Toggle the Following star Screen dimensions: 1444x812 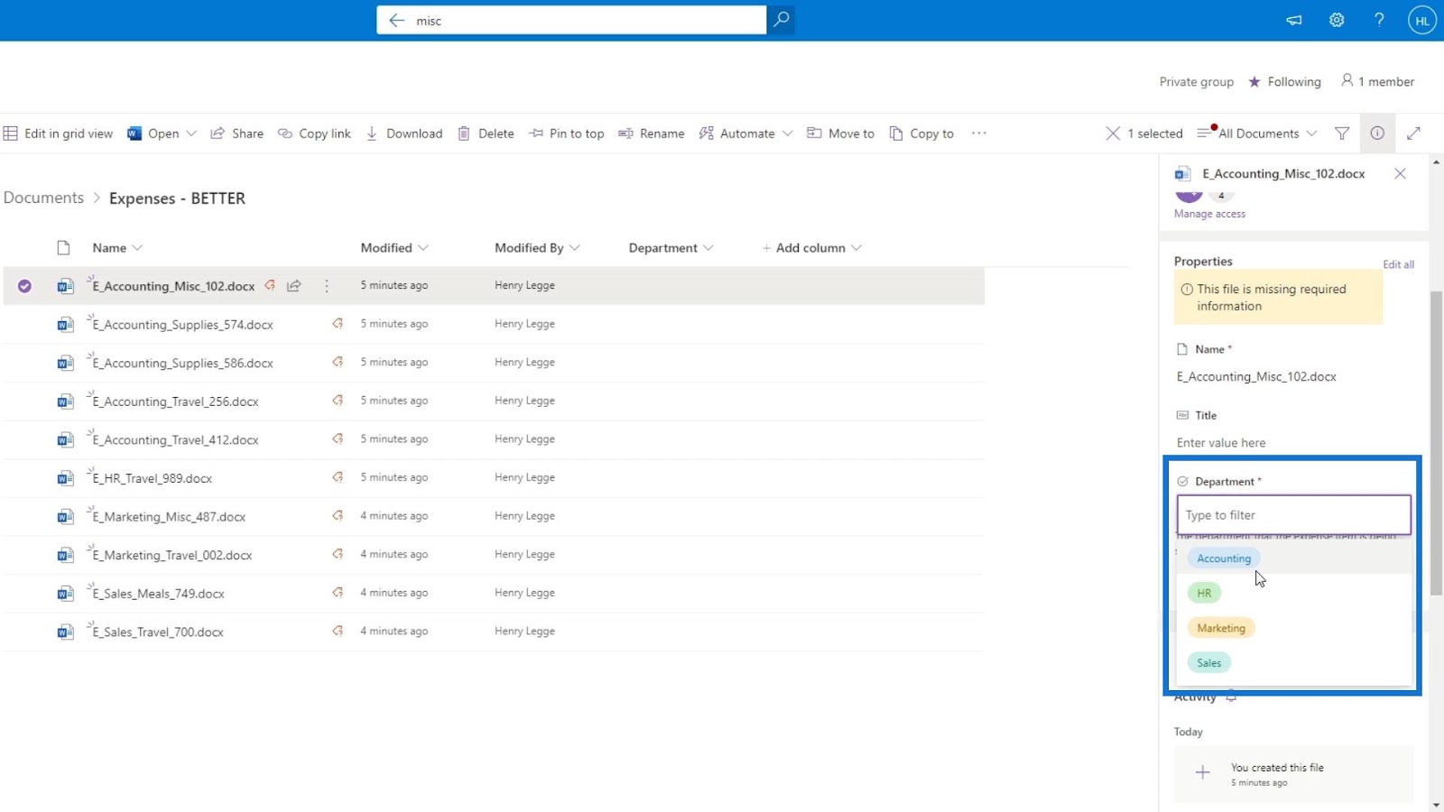[x=1284, y=82]
